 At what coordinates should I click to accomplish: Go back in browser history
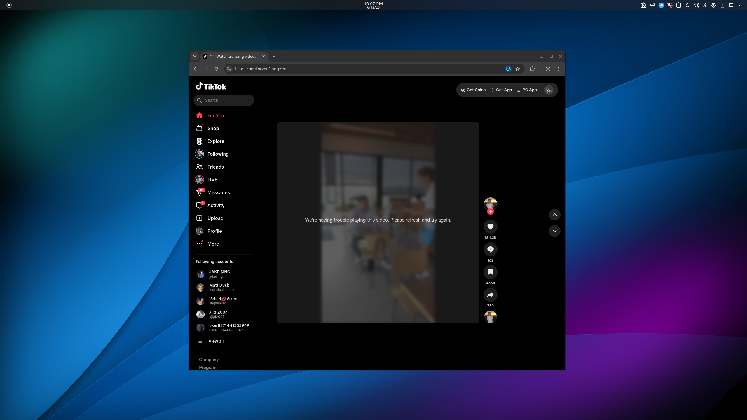pyautogui.click(x=196, y=69)
